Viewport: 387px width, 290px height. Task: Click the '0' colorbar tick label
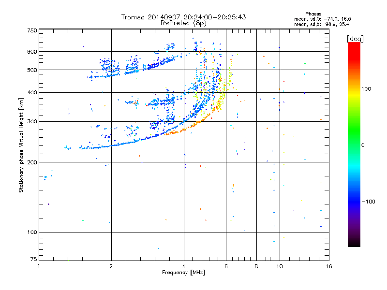(363, 145)
